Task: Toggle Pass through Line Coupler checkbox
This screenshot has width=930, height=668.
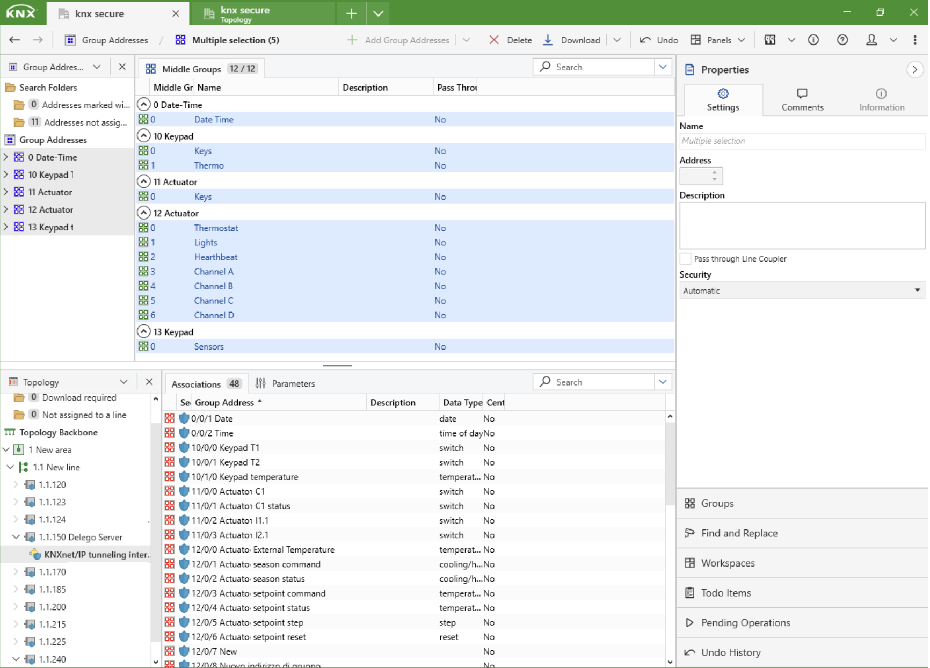Action: point(685,258)
